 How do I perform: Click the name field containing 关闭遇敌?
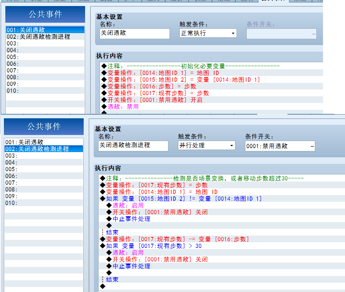click(135, 33)
